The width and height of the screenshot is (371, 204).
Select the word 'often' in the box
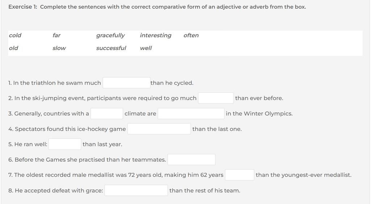[191, 35]
